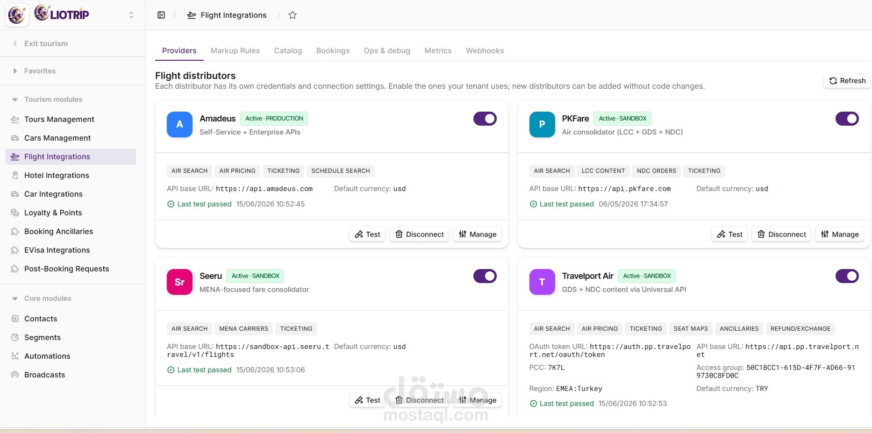Open Loyalty & Points module
872x433 pixels.
71,213
